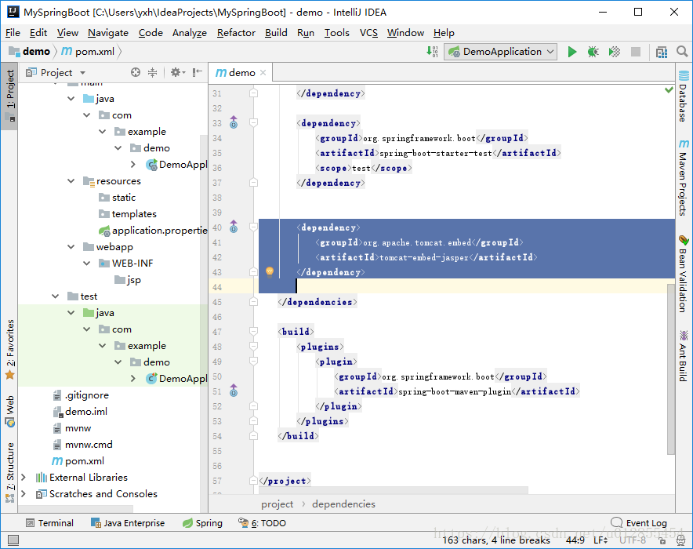Open the DemoApplication run configuration dropdown
The height and width of the screenshot is (549, 693).
point(500,52)
